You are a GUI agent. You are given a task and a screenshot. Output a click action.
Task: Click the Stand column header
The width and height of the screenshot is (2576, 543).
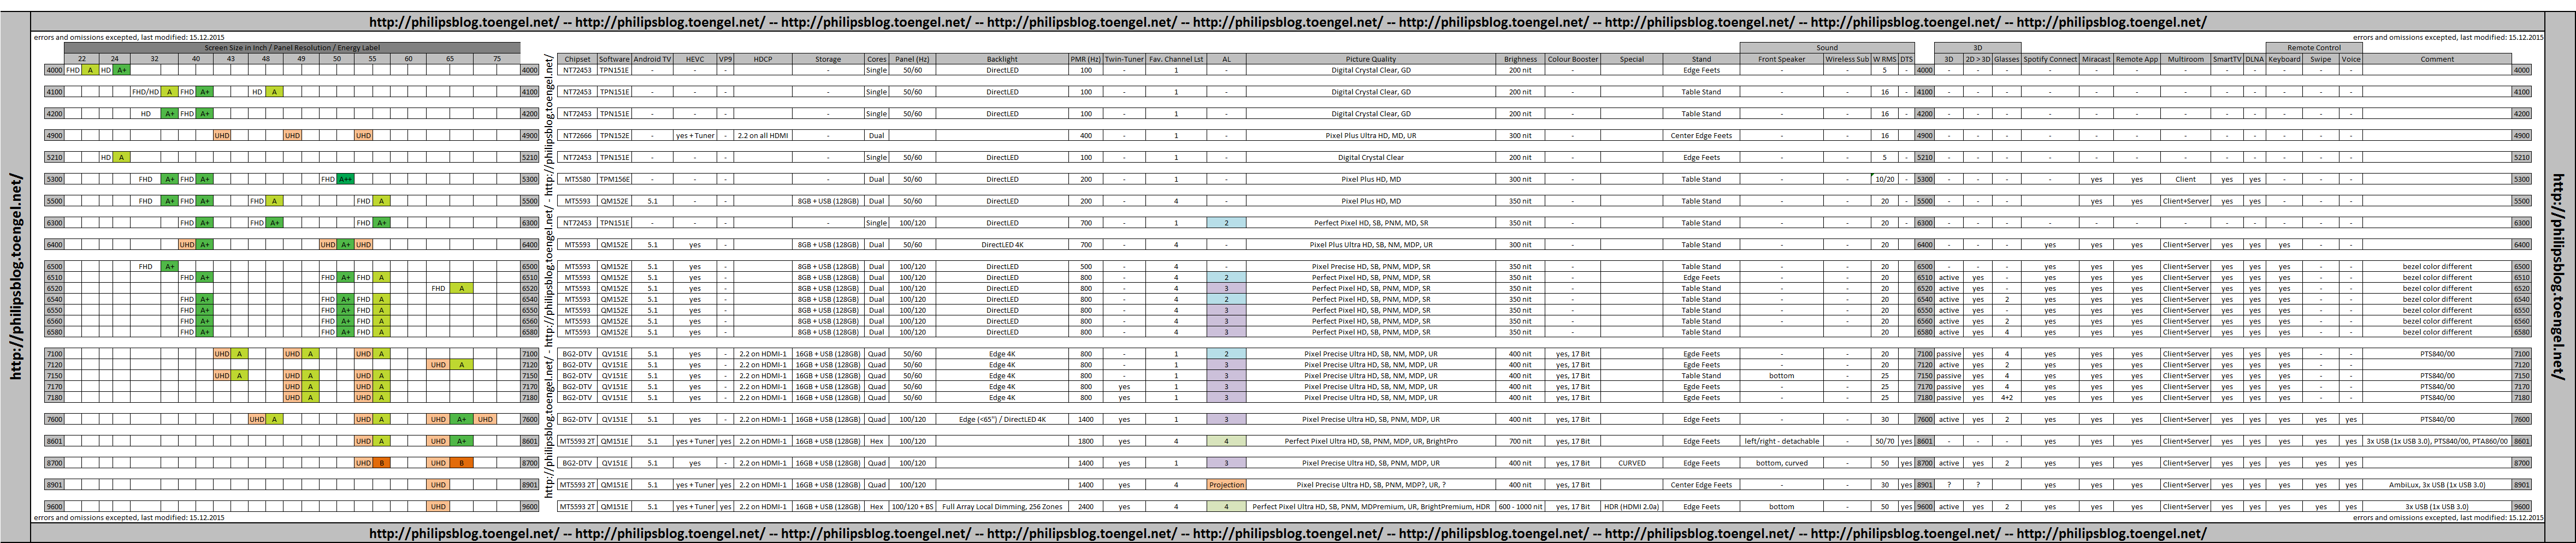(1701, 59)
